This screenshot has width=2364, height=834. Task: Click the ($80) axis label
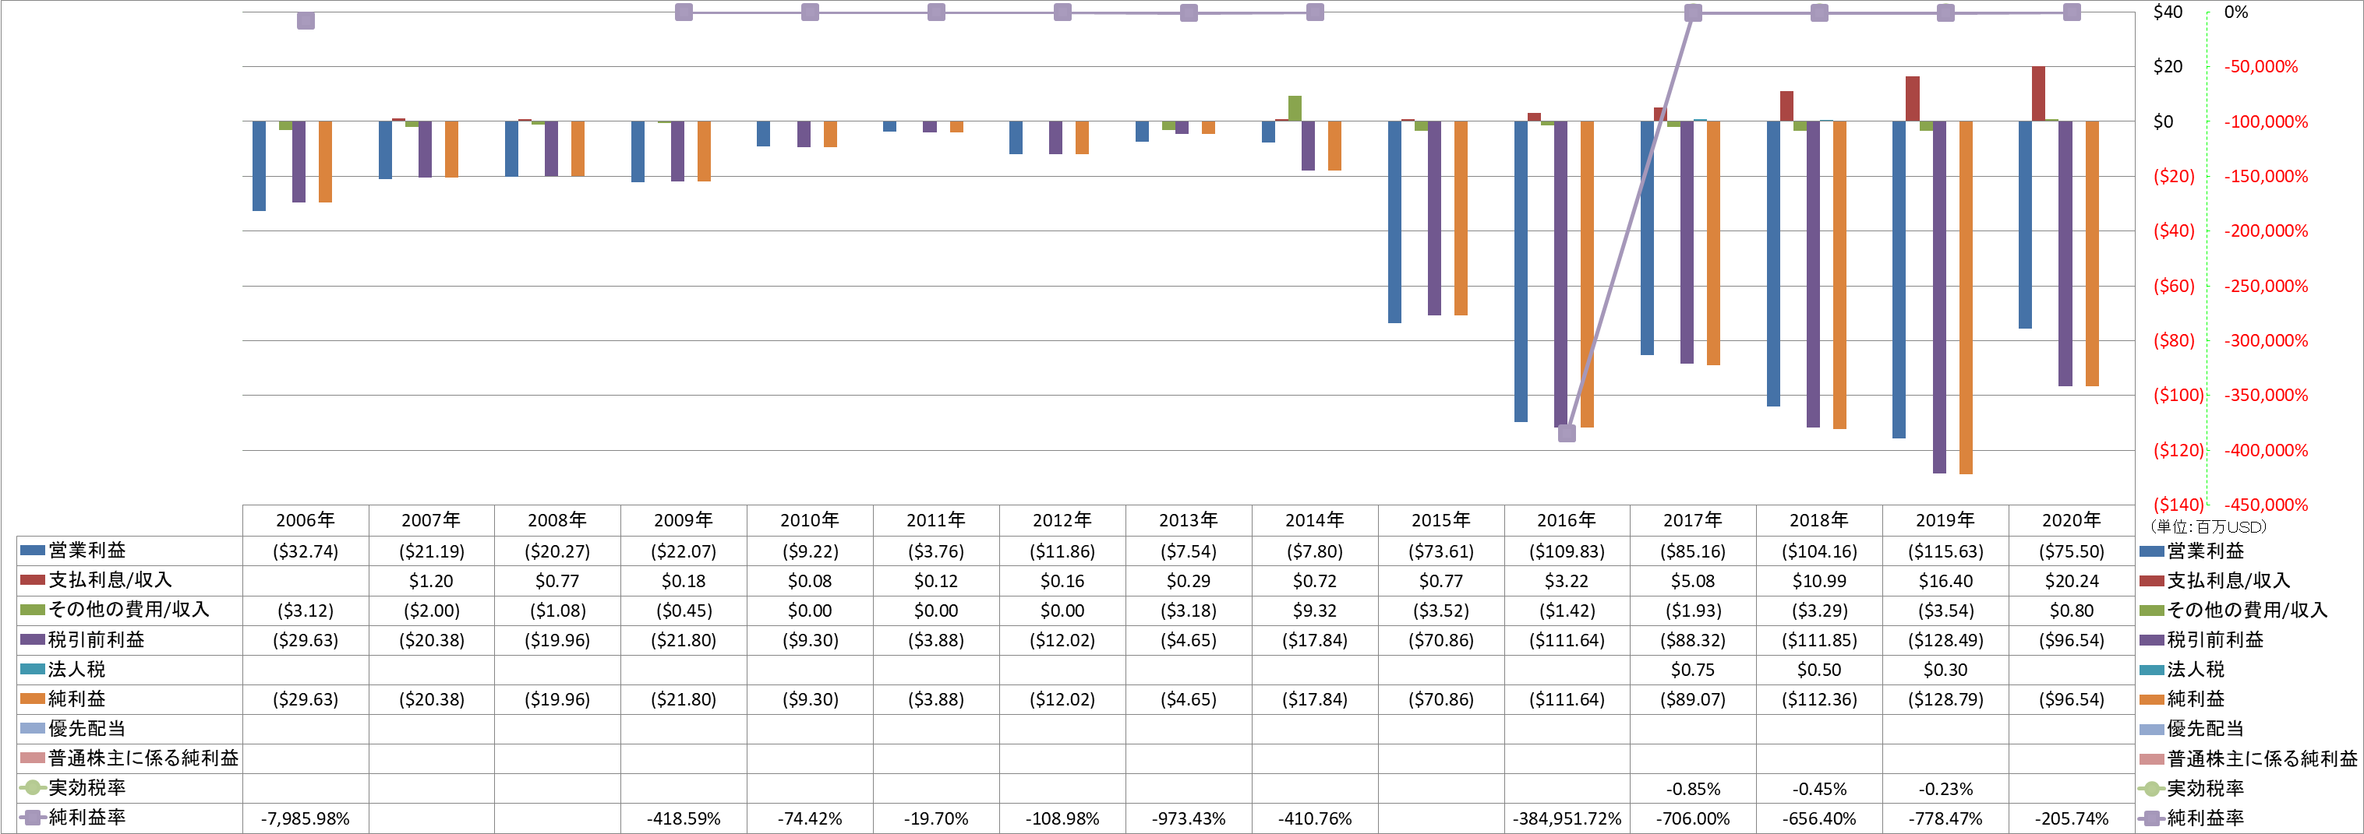click(x=2174, y=340)
